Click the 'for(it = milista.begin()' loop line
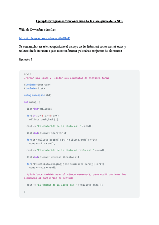The image size is (159, 225). point(62,140)
